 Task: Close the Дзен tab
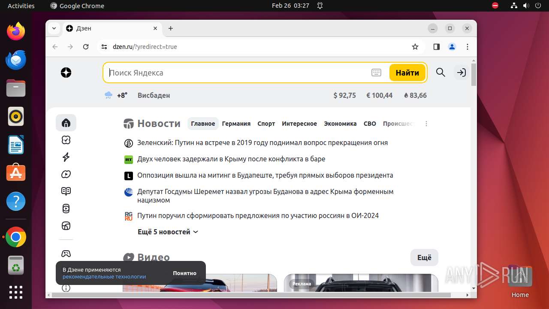156,28
